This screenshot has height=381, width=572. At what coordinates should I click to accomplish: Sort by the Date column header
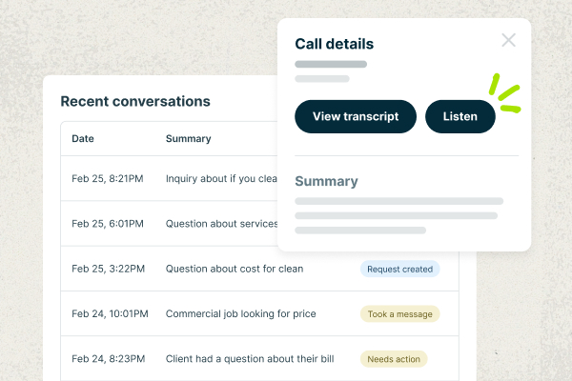(x=83, y=139)
